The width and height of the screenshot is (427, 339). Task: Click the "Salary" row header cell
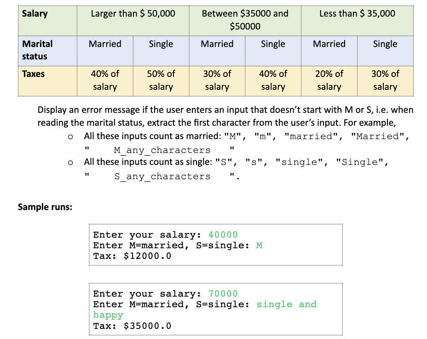(47, 21)
